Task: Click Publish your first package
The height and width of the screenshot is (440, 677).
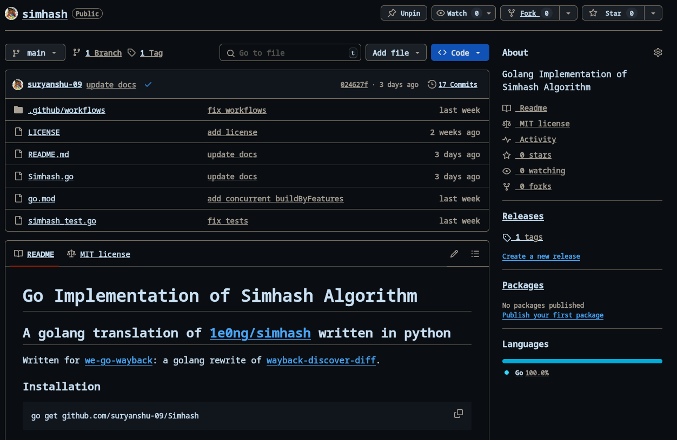Action: [553, 315]
